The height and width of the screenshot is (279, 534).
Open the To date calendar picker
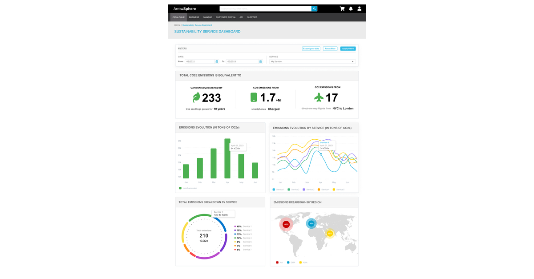coord(259,61)
